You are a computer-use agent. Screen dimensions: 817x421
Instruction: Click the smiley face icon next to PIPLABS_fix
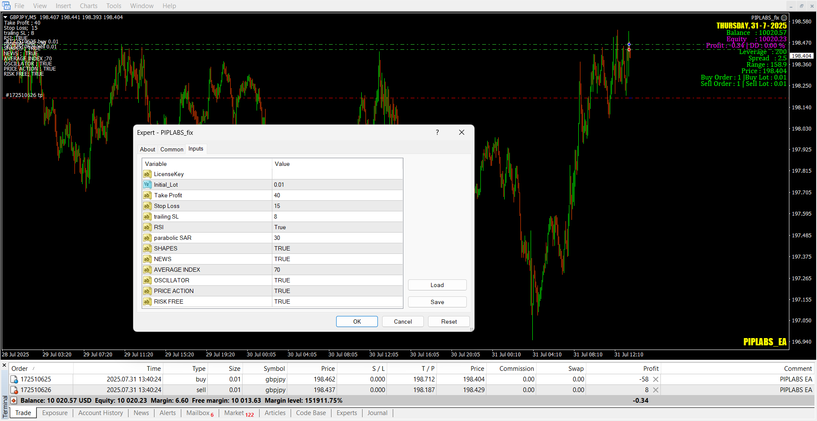pyautogui.click(x=784, y=18)
